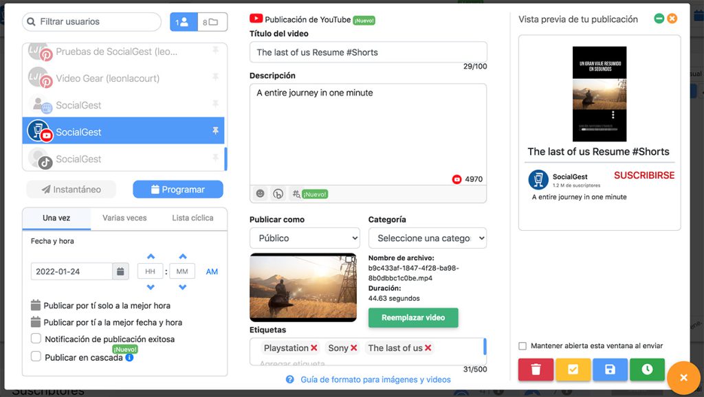704x397 pixels.
Task: Click the Reemplazar video button
Action: click(413, 317)
